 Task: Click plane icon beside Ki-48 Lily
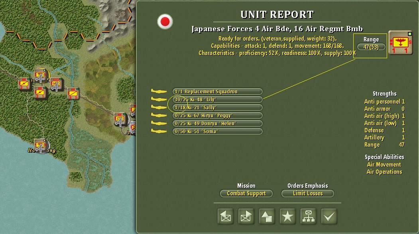tap(159, 99)
